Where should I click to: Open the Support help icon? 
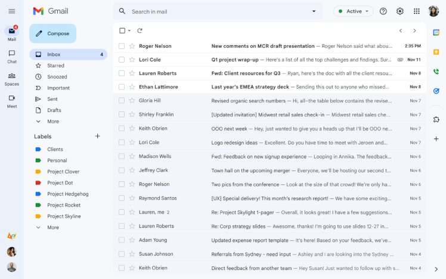click(x=383, y=11)
